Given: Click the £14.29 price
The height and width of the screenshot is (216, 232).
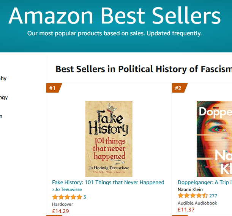Looking at the screenshot, I should pos(61,211).
